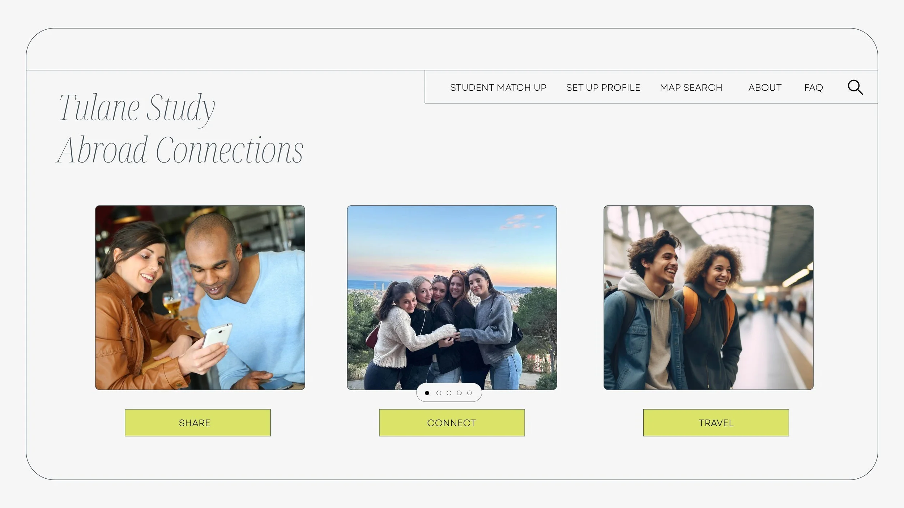904x508 pixels.
Task: Go to Set Up Profile
Action: click(x=603, y=87)
